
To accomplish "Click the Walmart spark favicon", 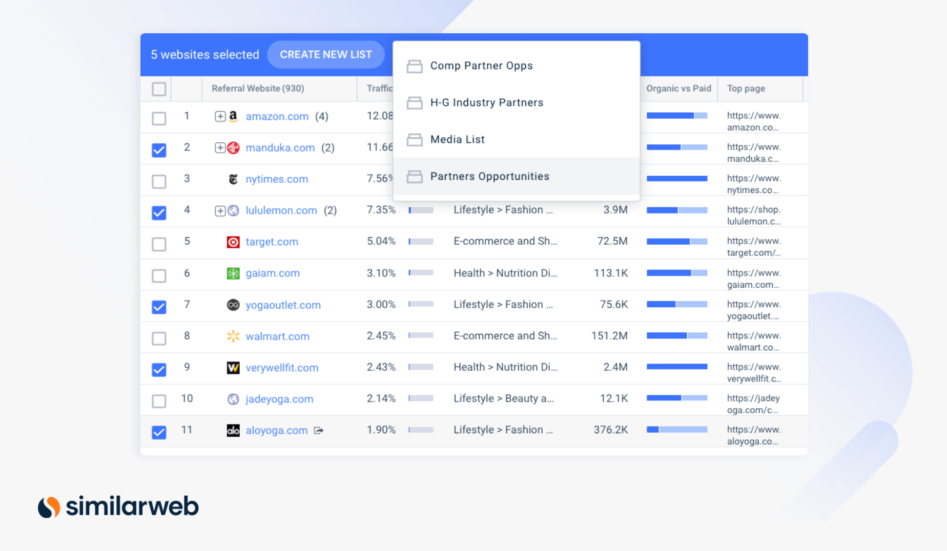I will [233, 336].
